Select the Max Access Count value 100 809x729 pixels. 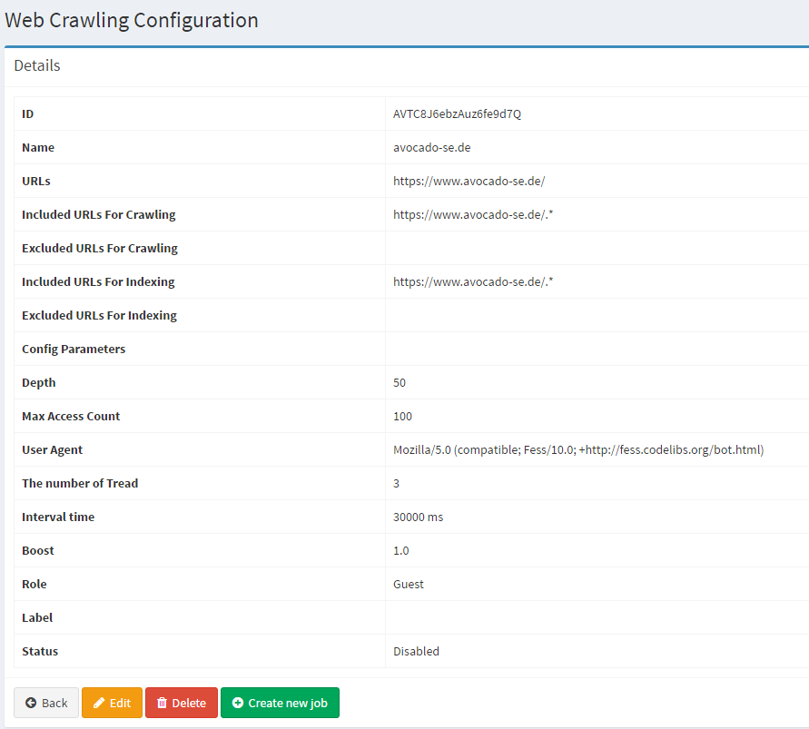coord(401,416)
